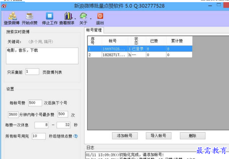Open the 关于 about icon
Screen dimensions: 229x159
click(83, 18)
